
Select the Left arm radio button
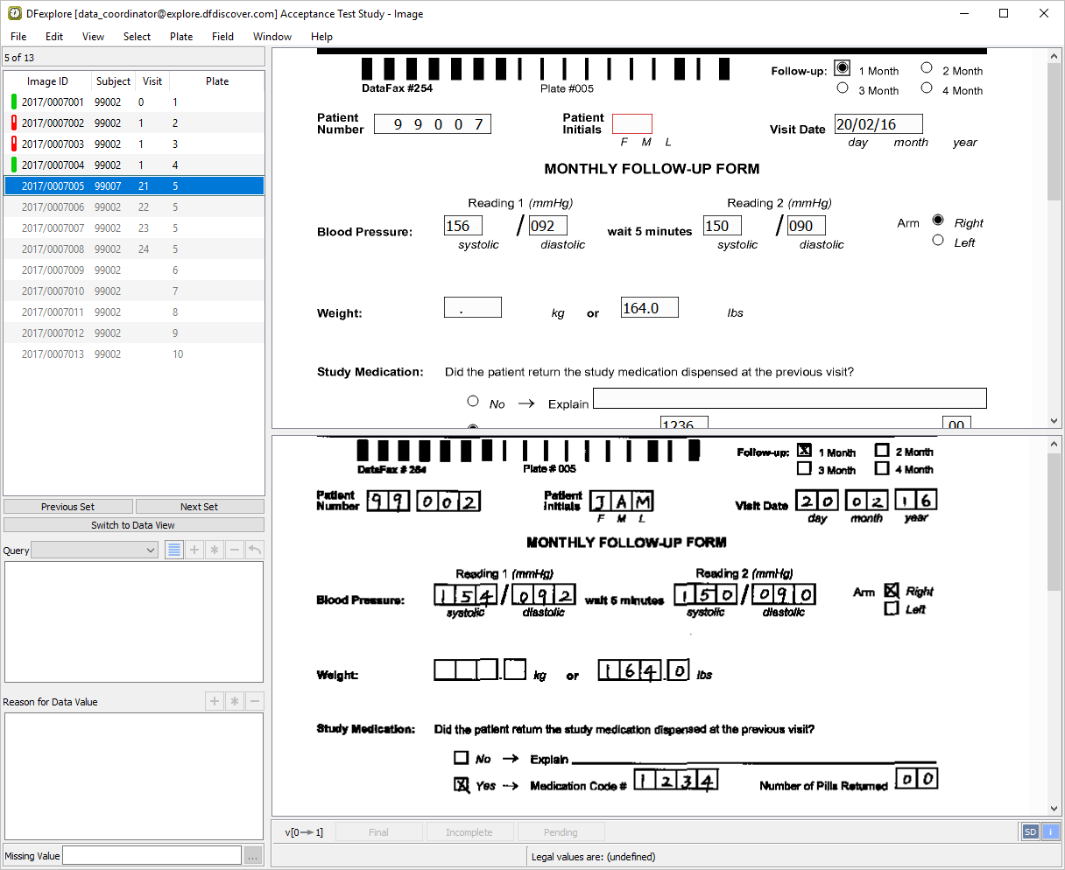pos(938,241)
